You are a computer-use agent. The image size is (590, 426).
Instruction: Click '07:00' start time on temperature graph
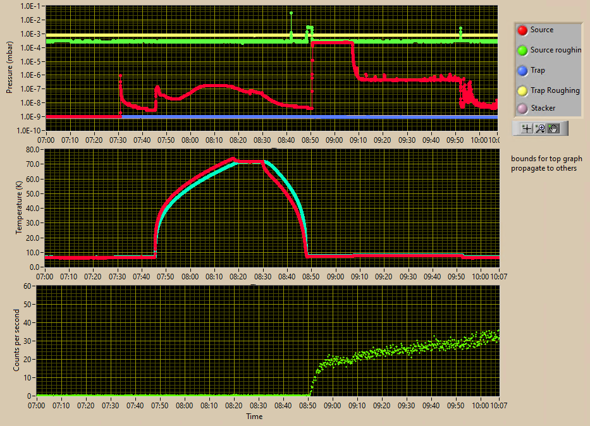(x=45, y=277)
